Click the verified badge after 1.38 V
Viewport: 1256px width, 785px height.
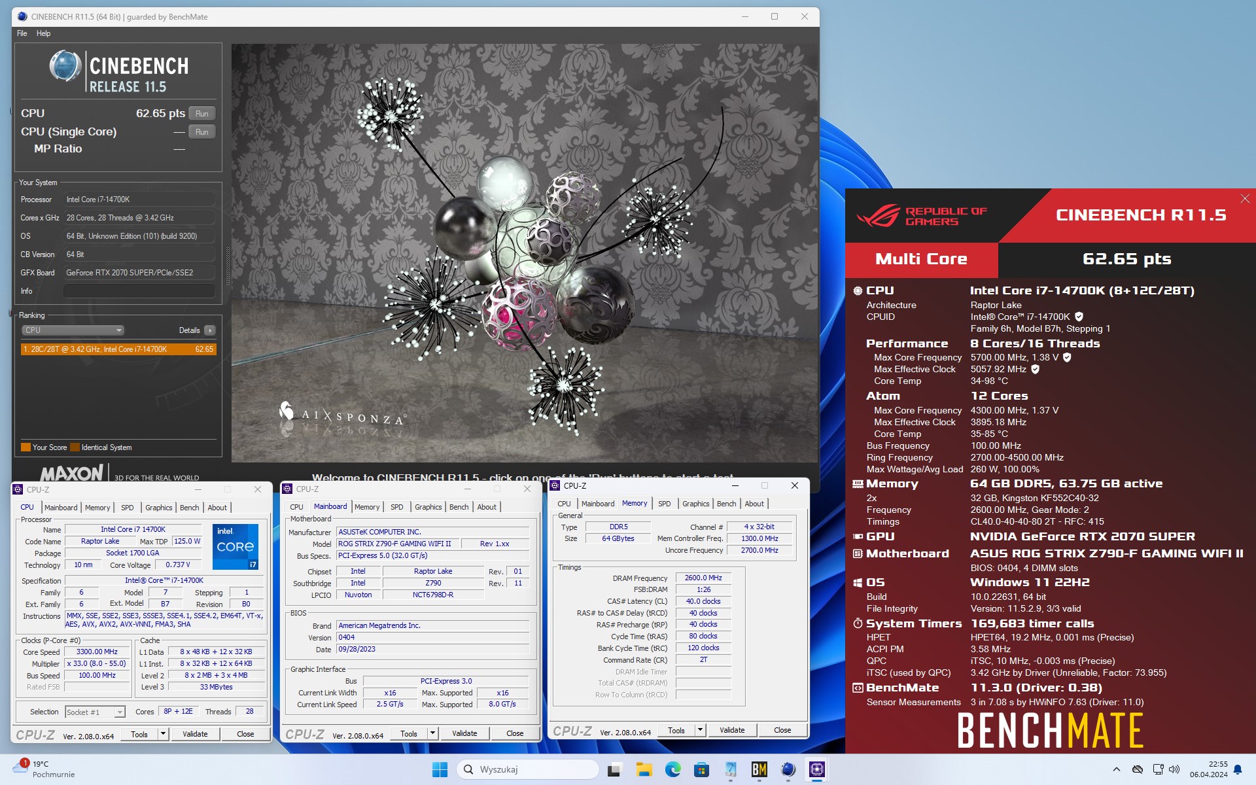[1067, 357]
